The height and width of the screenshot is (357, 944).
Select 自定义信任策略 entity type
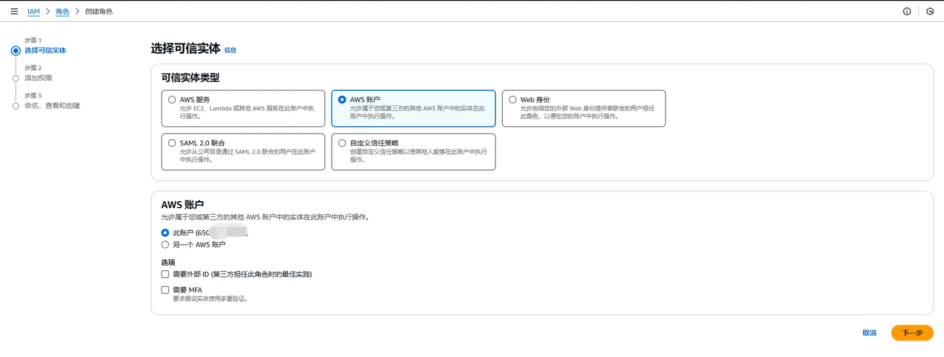click(413, 152)
